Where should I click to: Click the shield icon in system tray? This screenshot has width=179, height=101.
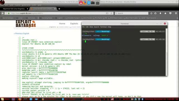pyautogui.click(x=139, y=99)
